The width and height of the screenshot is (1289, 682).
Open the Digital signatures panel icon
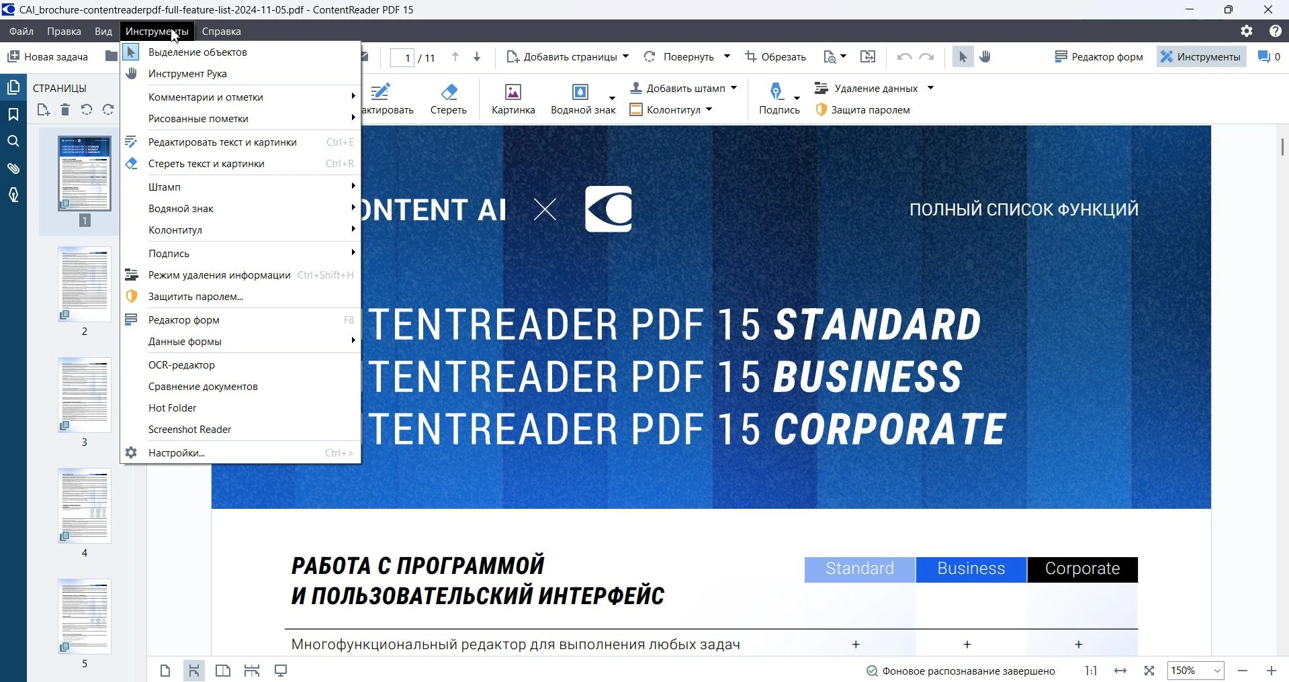(x=13, y=195)
